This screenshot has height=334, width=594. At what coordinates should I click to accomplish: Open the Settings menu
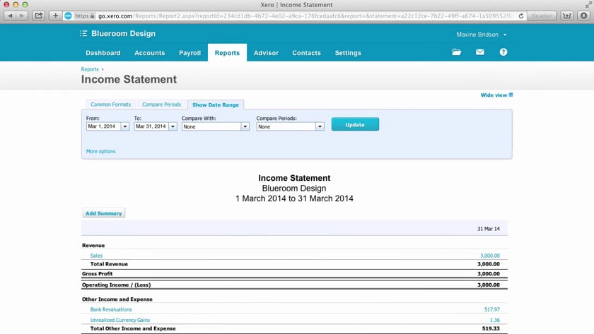[x=348, y=53]
